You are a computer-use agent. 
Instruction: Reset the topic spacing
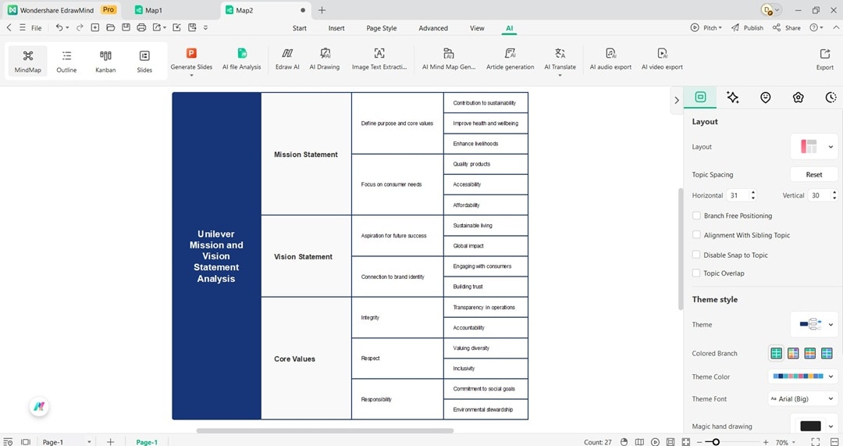pyautogui.click(x=814, y=174)
